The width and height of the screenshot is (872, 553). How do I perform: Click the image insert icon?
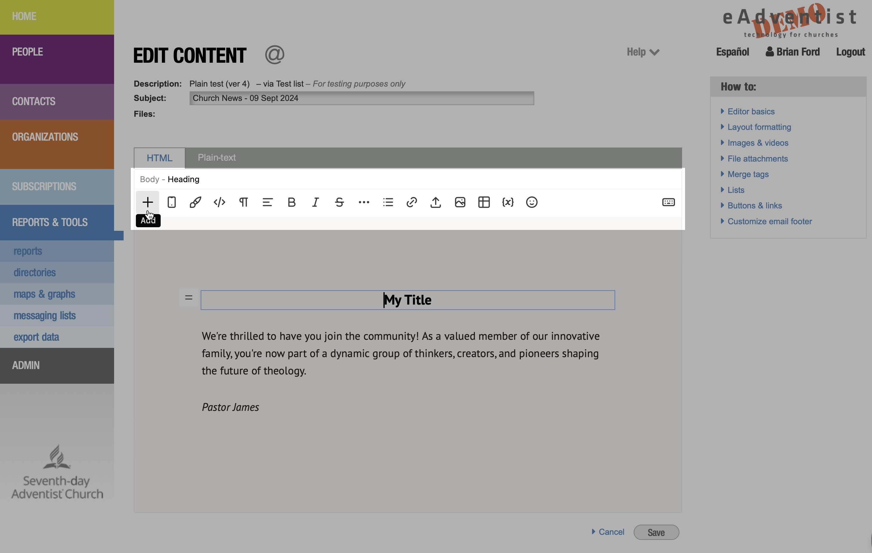pyautogui.click(x=460, y=202)
